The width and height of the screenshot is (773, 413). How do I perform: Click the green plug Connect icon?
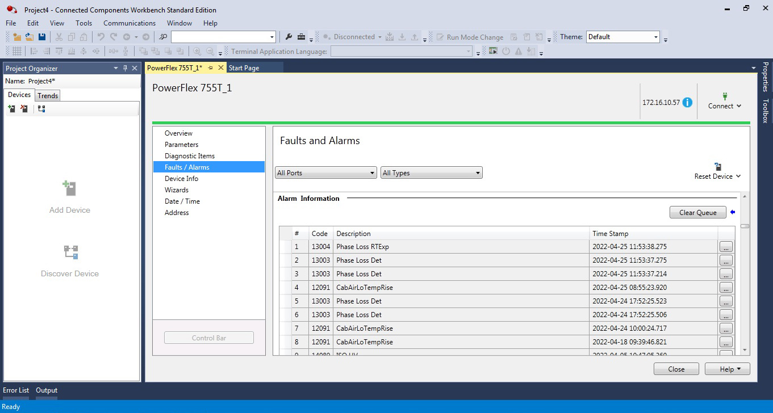point(725,96)
